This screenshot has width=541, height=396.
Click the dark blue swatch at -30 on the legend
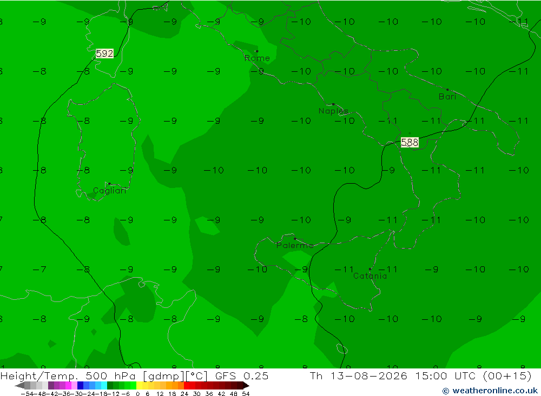(x=80, y=385)
